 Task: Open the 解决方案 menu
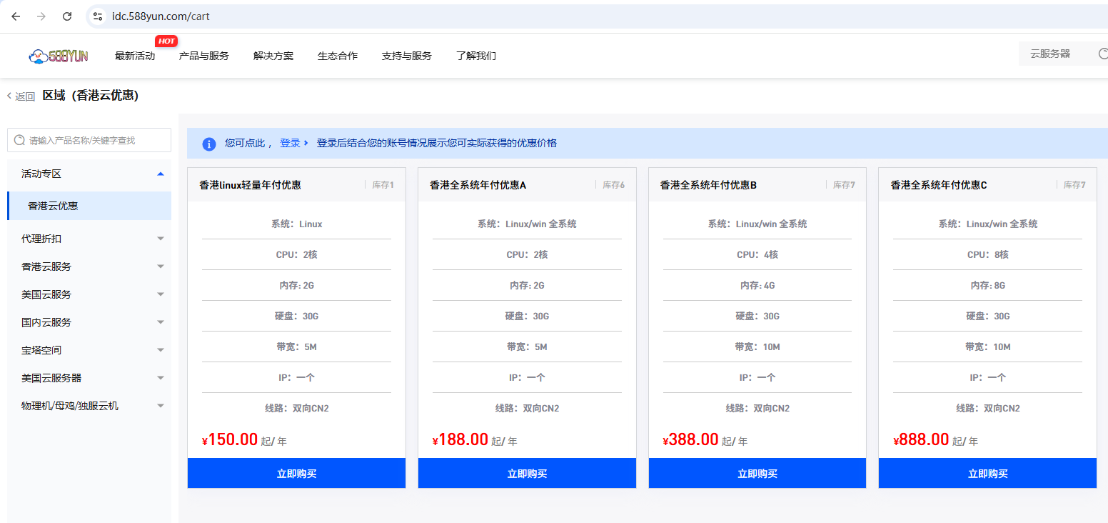pos(273,55)
